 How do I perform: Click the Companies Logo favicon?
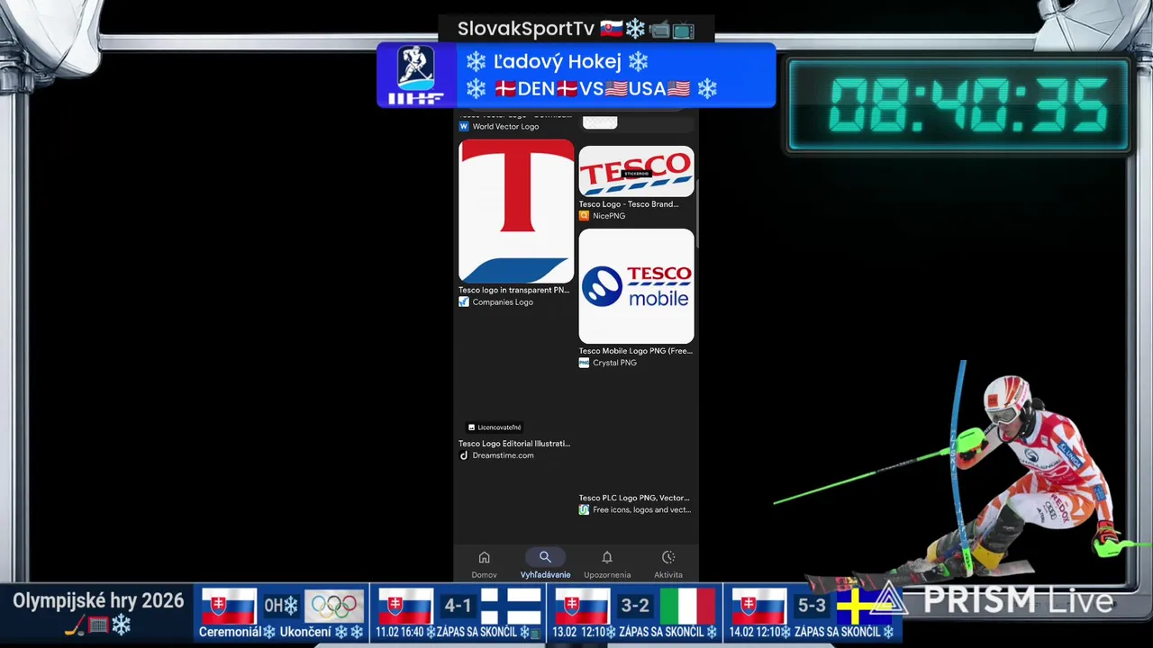click(464, 302)
